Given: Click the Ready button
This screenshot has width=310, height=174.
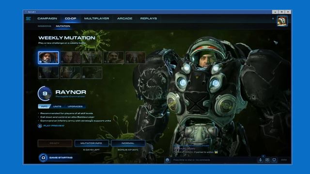Looking at the screenshot, I should pos(55,143).
